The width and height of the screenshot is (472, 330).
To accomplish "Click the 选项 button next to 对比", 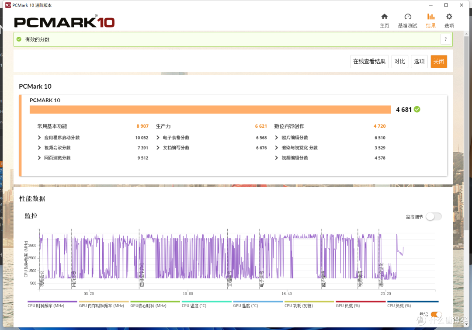I will 419,61.
